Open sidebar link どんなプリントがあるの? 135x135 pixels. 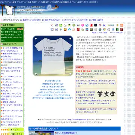pyautogui.click(x=12, y=59)
